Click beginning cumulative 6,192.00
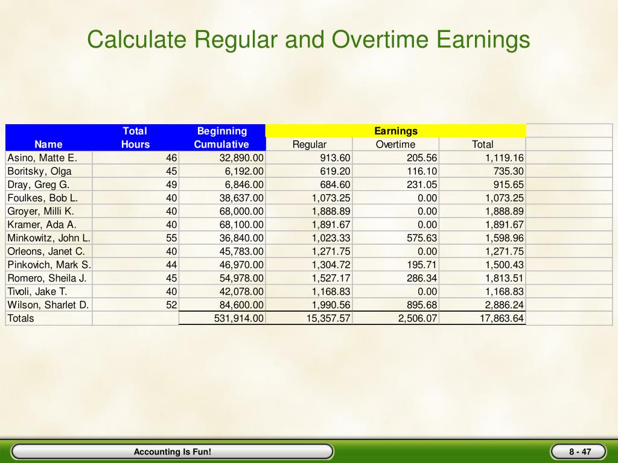618x463 pixels. click(x=244, y=171)
